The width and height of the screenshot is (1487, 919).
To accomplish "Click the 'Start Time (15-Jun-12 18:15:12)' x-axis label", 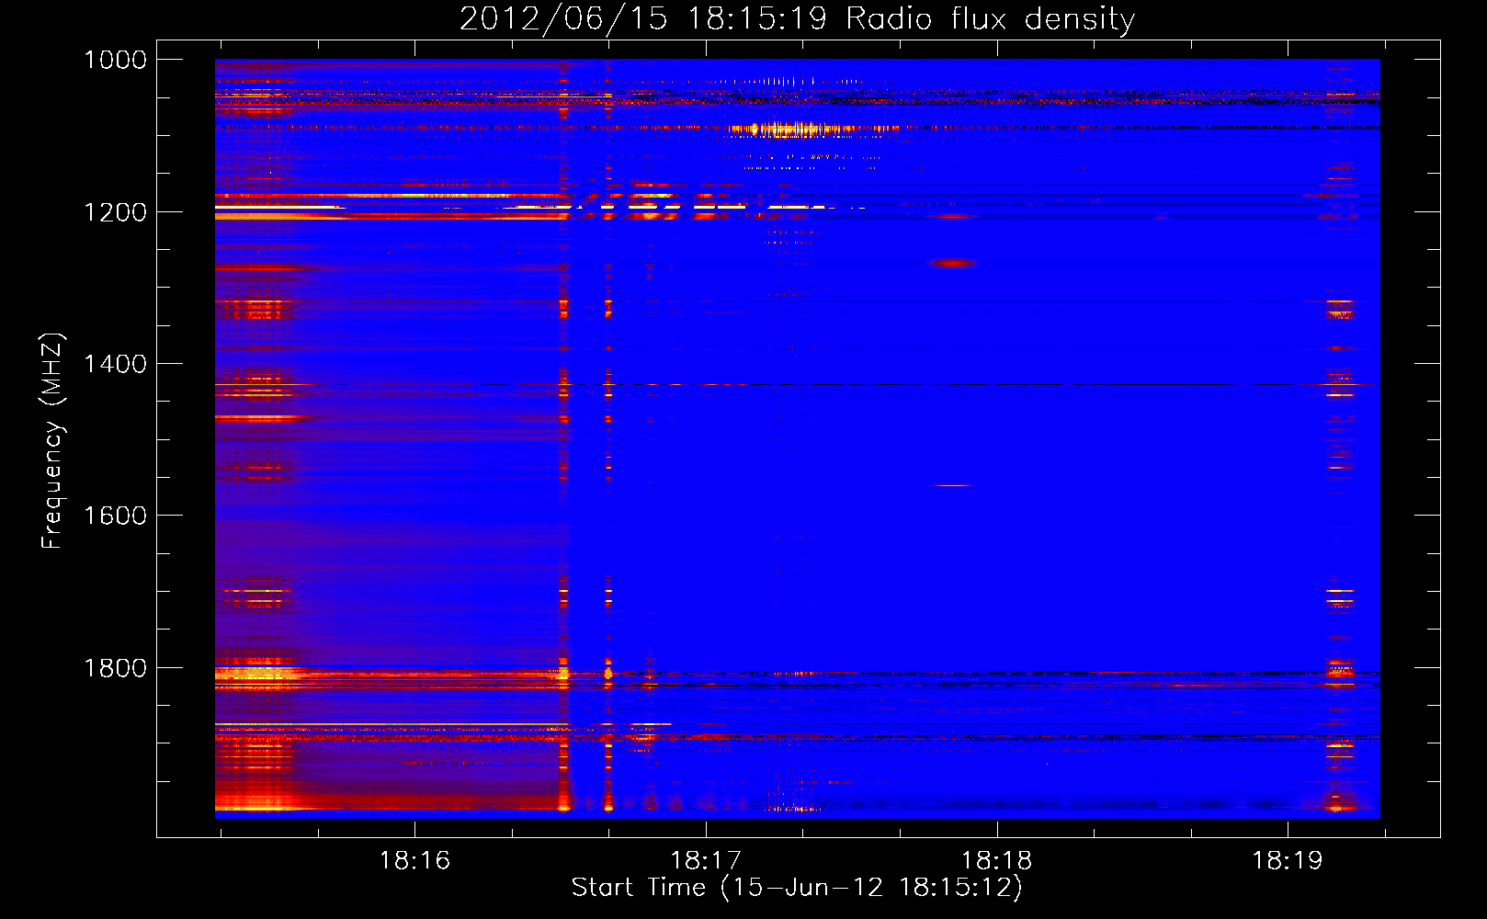I will coord(797,887).
